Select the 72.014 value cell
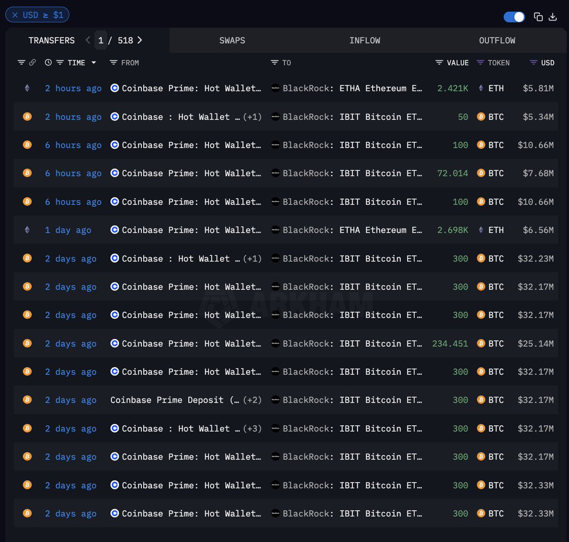Screen dimensions: 569x542 pos(453,173)
